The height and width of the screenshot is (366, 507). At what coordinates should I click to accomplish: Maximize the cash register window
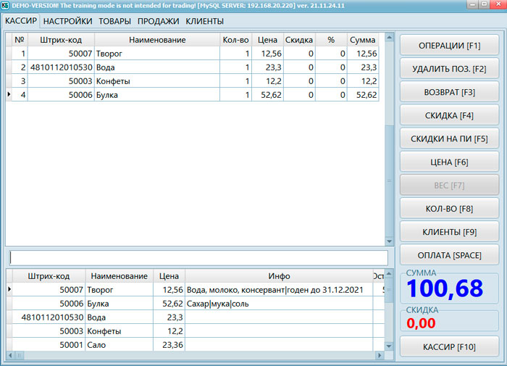click(x=484, y=4)
